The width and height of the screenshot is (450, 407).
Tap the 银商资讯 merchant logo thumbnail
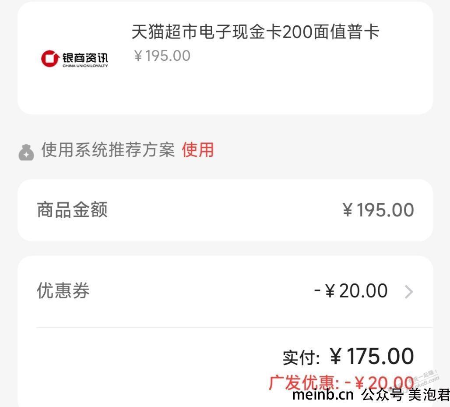(74, 59)
